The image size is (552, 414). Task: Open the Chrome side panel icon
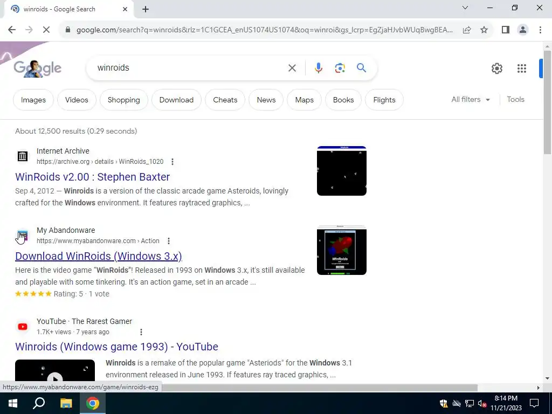pos(506,30)
